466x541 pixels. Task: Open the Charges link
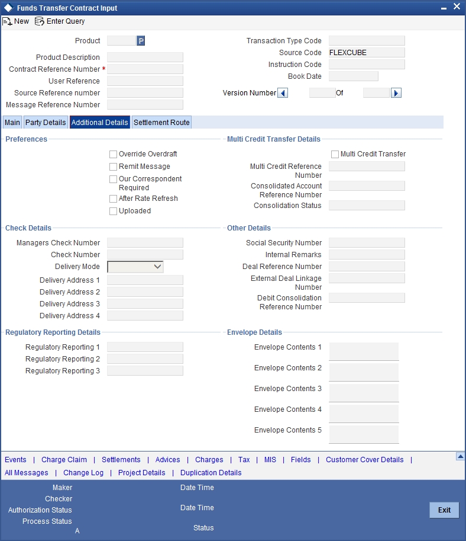209,460
